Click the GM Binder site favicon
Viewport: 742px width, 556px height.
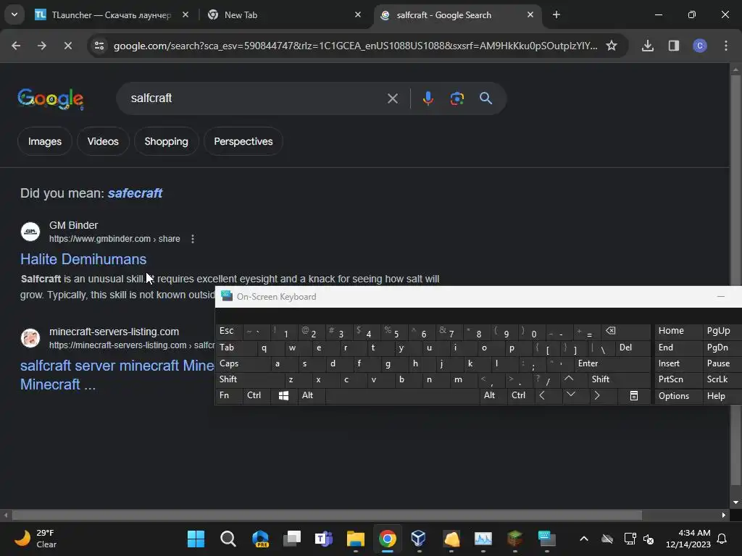(30, 232)
